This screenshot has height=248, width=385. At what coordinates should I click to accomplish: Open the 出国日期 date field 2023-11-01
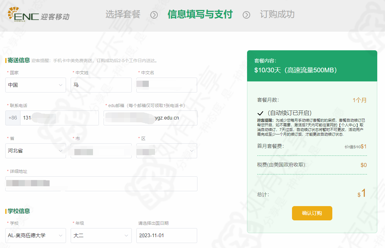click(167, 236)
